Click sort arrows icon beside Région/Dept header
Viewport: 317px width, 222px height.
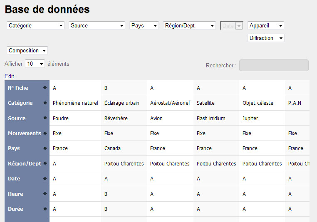coord(45,164)
